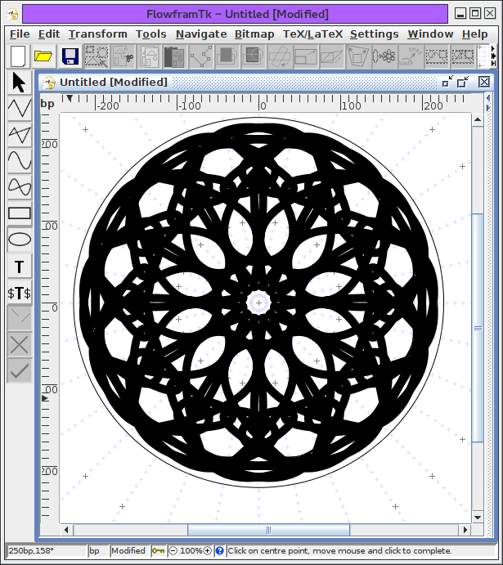Open the Settings menu
The height and width of the screenshot is (565, 503).
click(375, 34)
